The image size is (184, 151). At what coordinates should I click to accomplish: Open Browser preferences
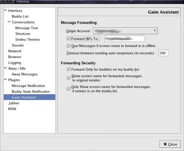coord(15,57)
